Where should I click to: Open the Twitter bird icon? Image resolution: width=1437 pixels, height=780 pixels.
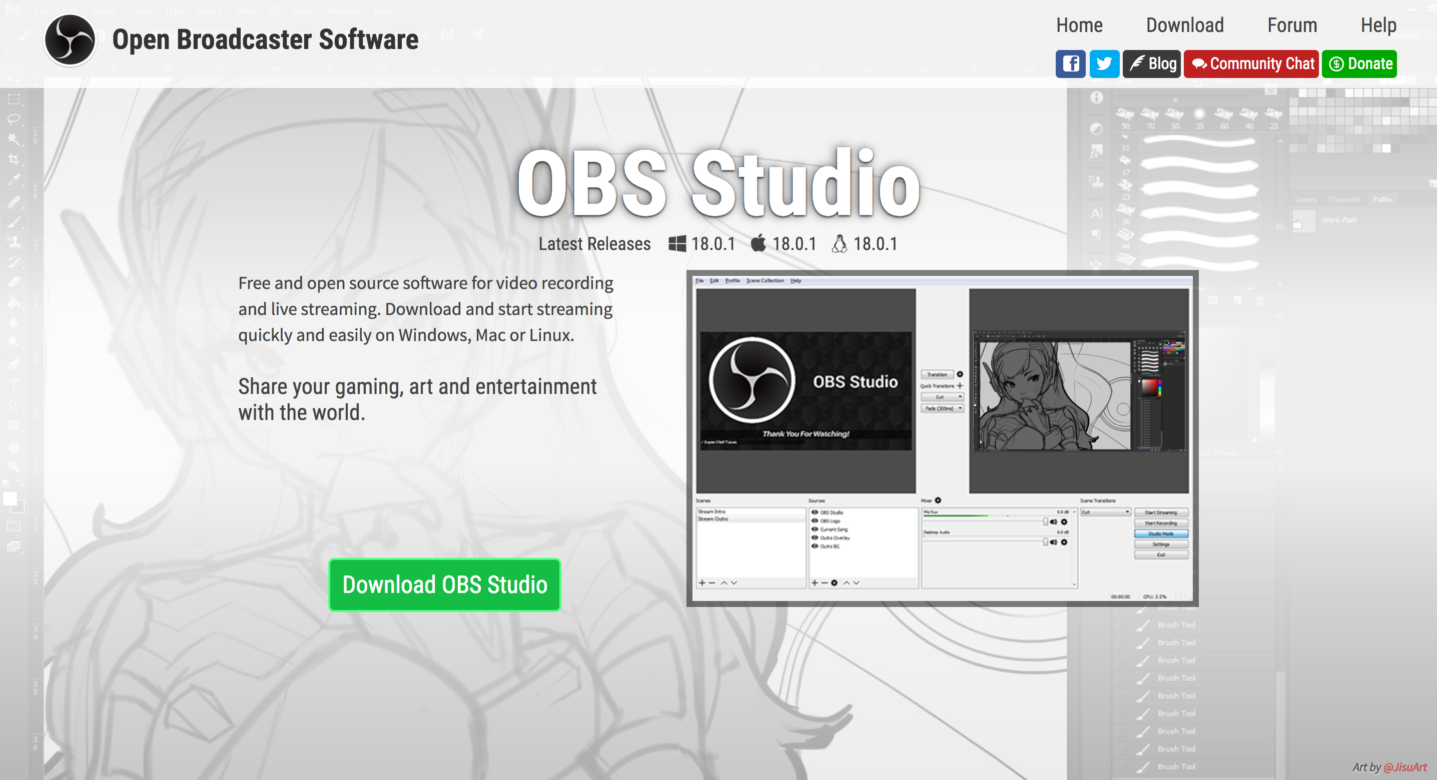(1104, 63)
